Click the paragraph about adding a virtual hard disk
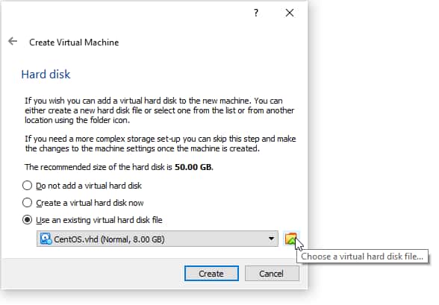 tap(159, 110)
